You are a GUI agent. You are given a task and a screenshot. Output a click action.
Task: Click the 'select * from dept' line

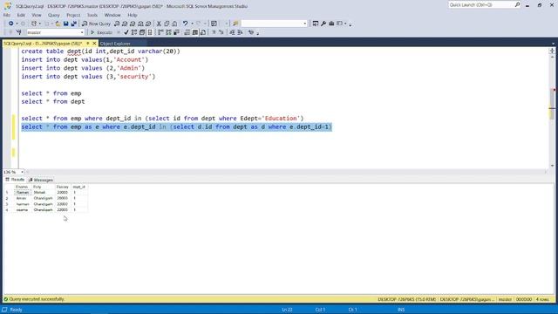click(x=53, y=101)
